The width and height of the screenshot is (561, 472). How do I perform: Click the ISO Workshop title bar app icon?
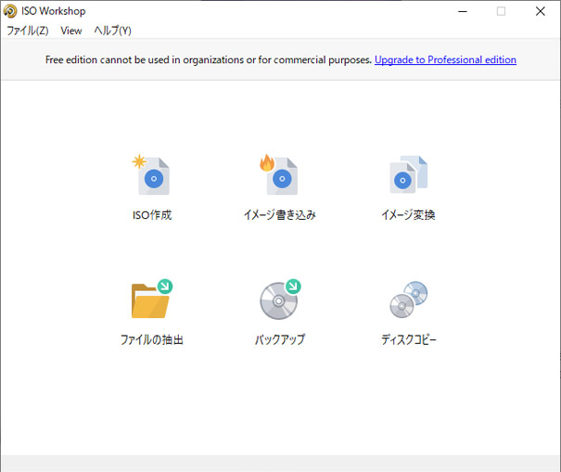click(x=10, y=11)
